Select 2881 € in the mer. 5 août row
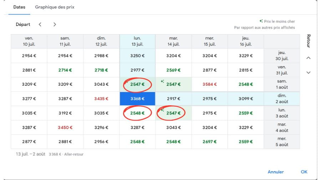 [65, 142]
